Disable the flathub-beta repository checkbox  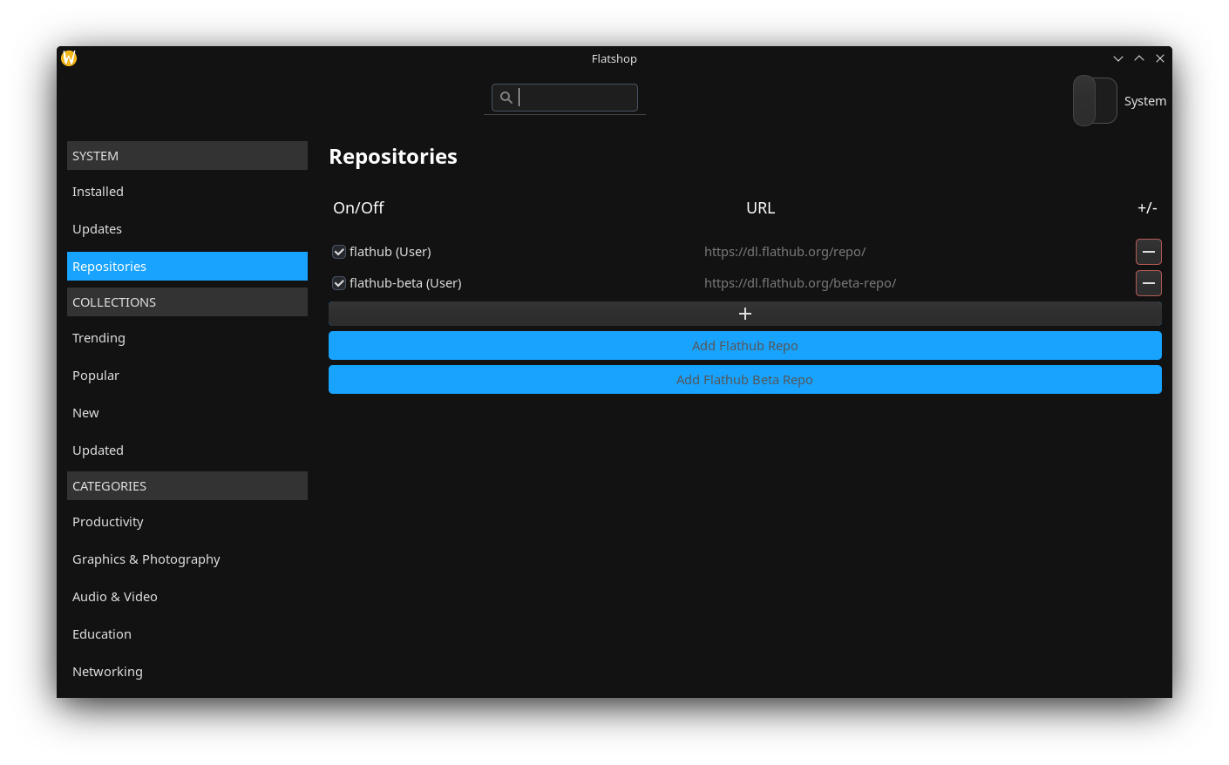click(338, 282)
